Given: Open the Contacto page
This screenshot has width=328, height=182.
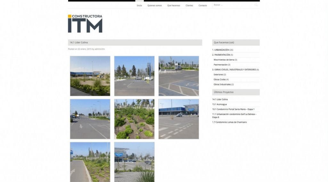Looking at the screenshot, I should point(203,5).
